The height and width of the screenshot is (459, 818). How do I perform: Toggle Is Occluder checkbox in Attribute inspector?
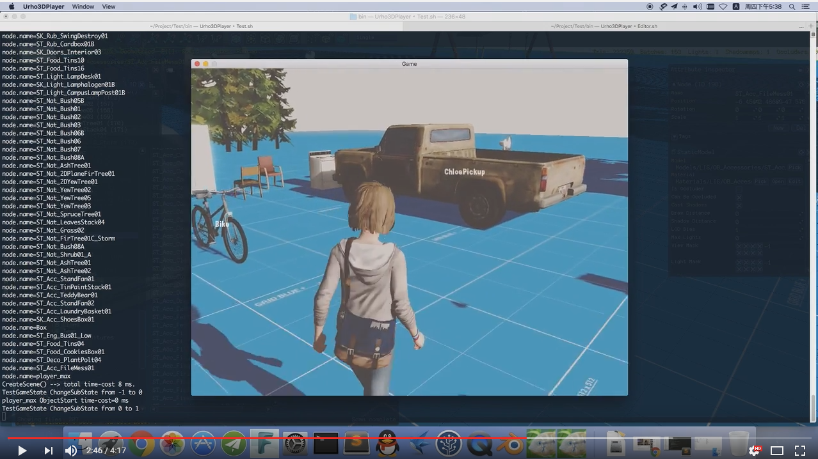739,189
